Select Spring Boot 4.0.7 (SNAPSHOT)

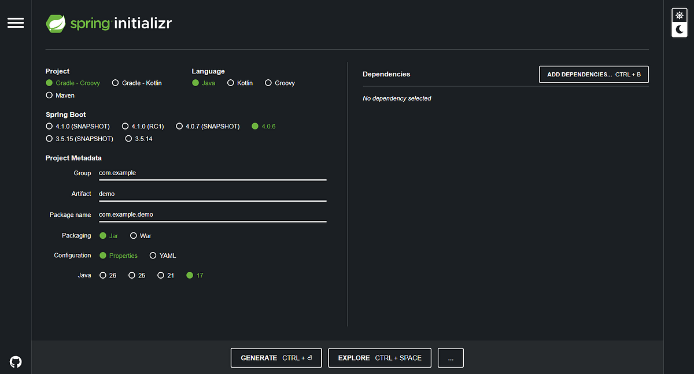pyautogui.click(x=208, y=126)
